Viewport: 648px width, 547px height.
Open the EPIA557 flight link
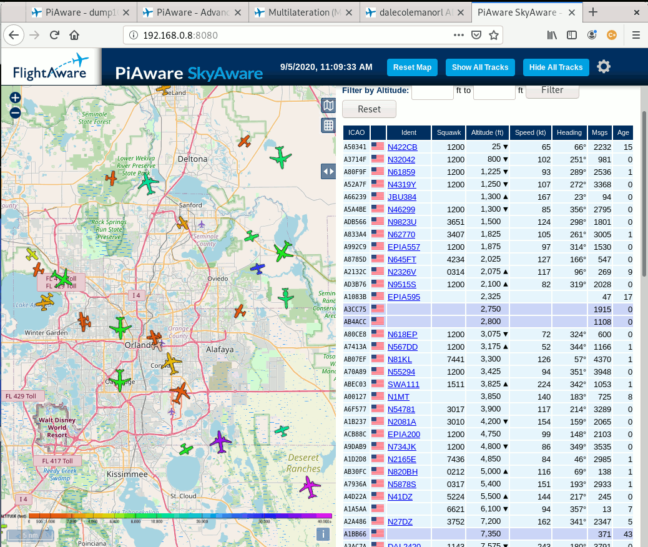pos(404,247)
